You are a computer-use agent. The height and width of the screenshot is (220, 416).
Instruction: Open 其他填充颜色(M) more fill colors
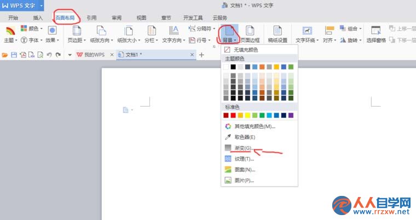[259, 126]
